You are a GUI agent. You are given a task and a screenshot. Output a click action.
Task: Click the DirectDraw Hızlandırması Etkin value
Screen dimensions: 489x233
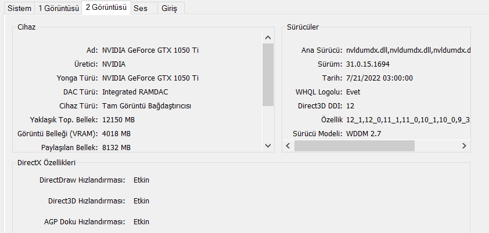[x=141, y=180]
